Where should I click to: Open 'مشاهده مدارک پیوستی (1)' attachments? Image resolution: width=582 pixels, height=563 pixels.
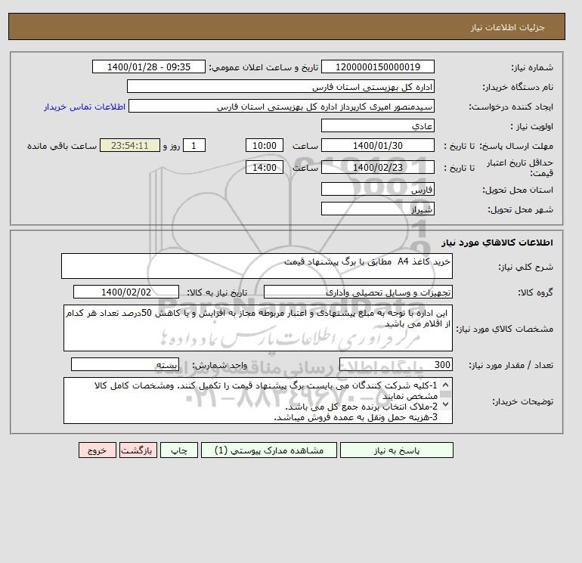[269, 450]
